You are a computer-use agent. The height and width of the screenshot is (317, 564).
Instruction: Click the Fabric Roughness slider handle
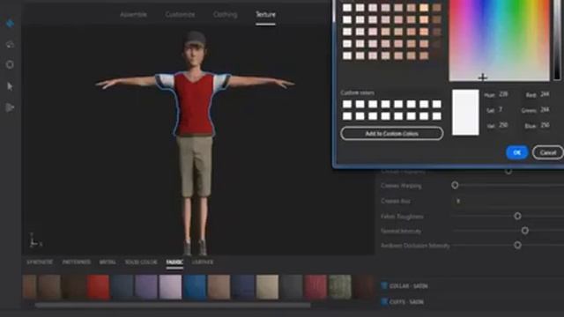click(x=517, y=216)
